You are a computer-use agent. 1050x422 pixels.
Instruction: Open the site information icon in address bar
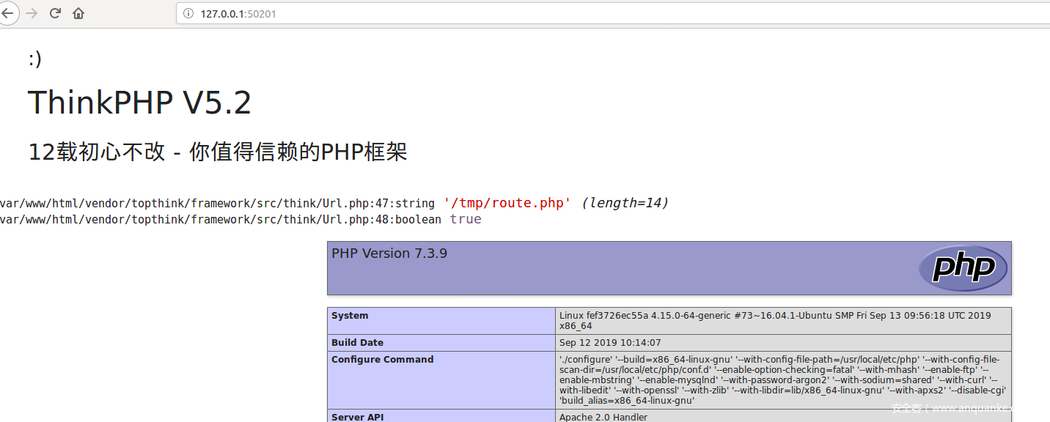(188, 13)
